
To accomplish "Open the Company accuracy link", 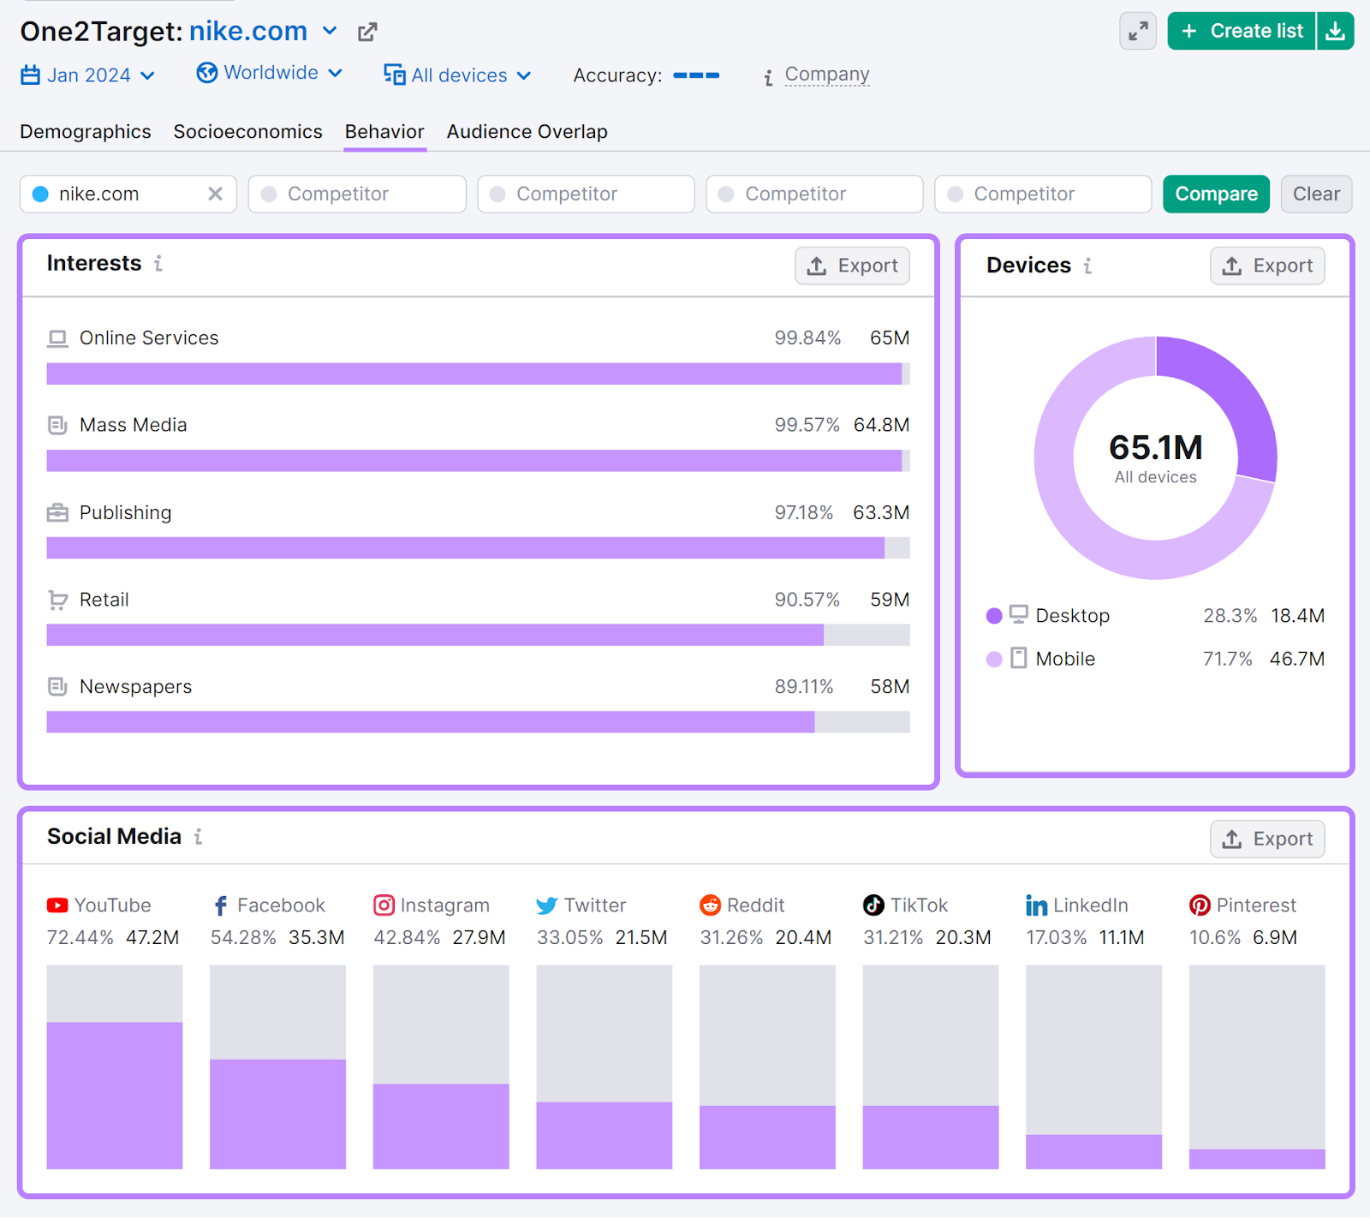I will pos(826,75).
